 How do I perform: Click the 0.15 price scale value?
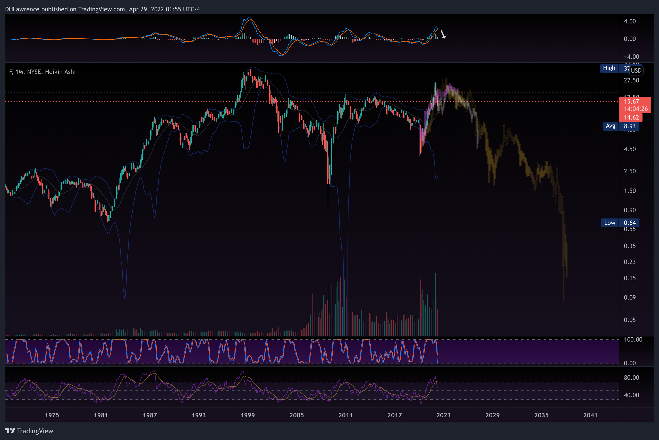click(630, 278)
